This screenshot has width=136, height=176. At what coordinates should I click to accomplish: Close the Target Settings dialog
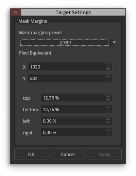pyautogui.click(x=16, y=12)
